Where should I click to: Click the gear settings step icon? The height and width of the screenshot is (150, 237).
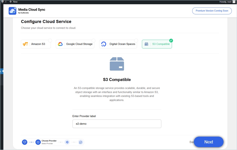pyautogui.click(x=67, y=142)
